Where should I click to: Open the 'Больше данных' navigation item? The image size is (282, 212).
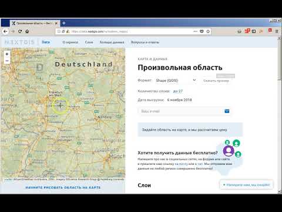(x=112, y=42)
